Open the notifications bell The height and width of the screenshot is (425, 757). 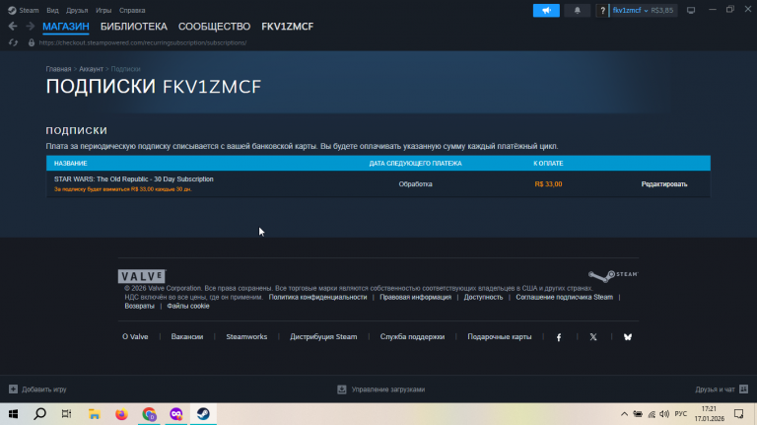577,10
